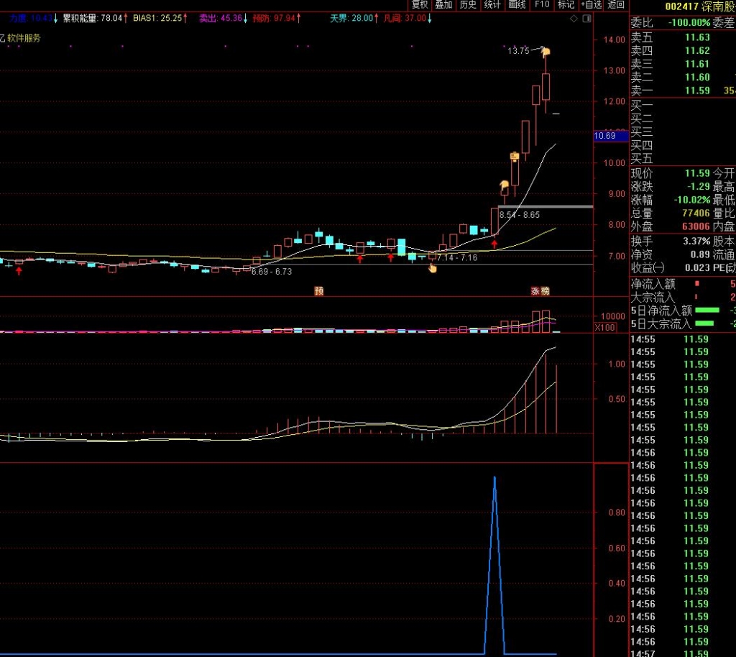The height and width of the screenshot is (657, 736).
Task: Open the 历史 history tab
Action: 468,5
